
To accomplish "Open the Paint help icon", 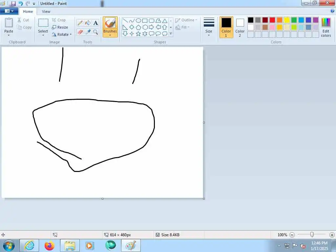I will 332,11.
